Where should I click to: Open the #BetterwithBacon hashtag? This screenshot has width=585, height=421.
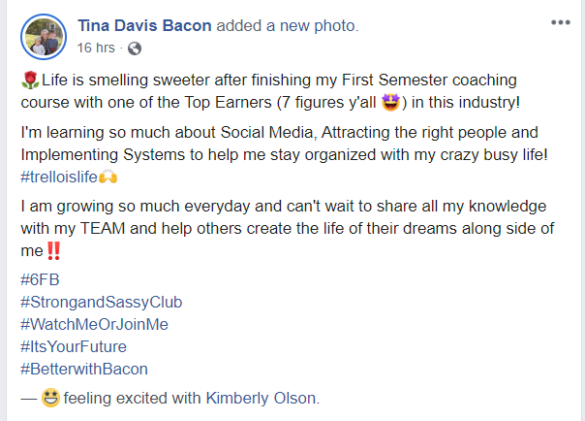click(83, 369)
